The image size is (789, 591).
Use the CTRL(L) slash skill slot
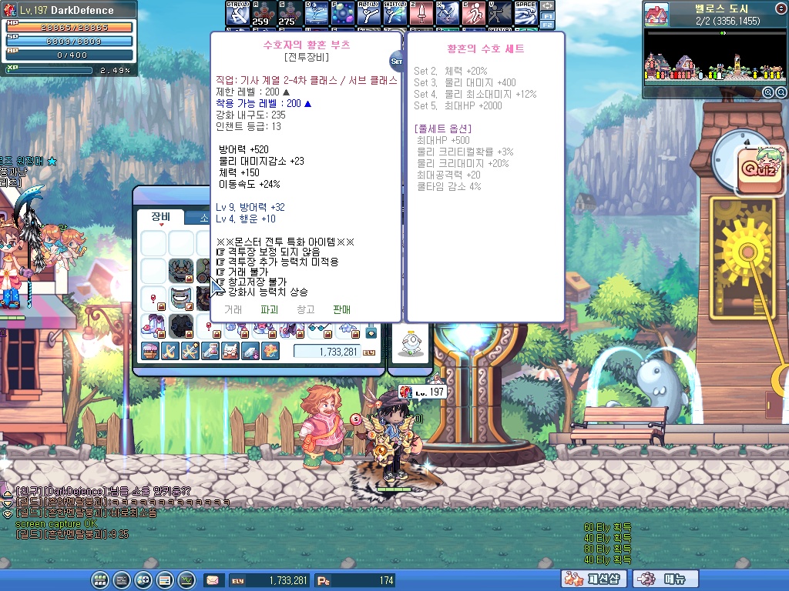click(x=237, y=13)
